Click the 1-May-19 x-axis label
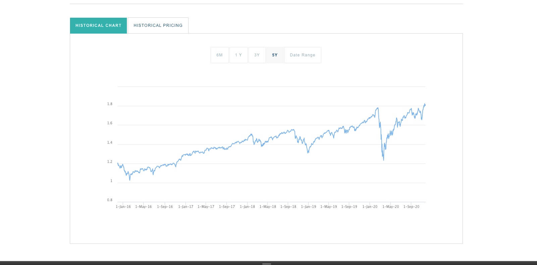Screen dimensions: 537x265 pyautogui.click(x=329, y=207)
